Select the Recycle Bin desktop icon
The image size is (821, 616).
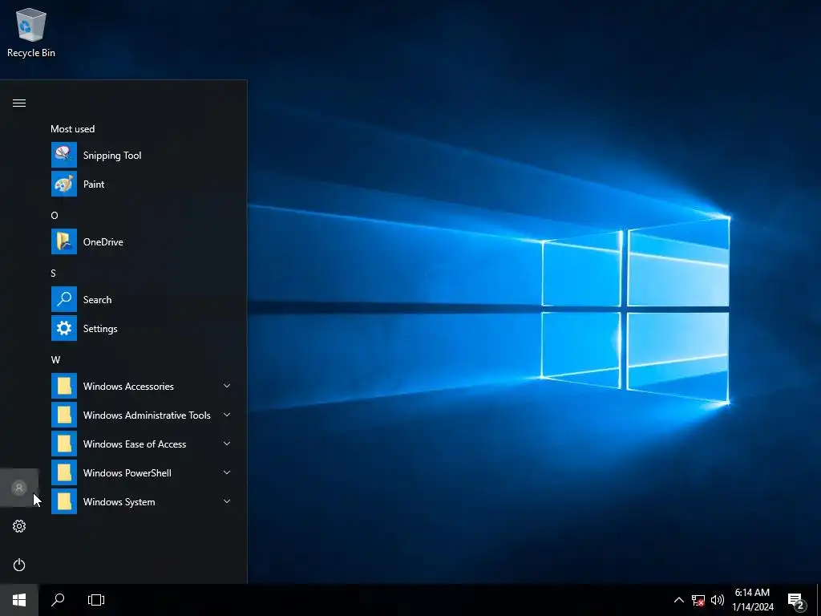31,33
